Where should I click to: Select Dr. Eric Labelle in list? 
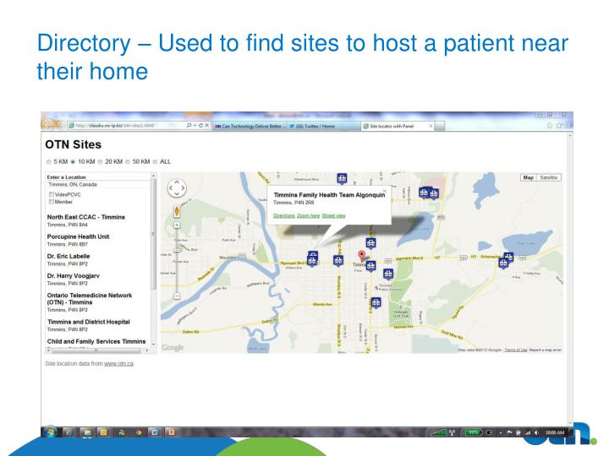click(69, 257)
